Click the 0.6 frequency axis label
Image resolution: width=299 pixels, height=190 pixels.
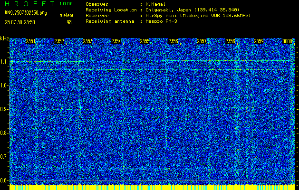tap(4, 180)
